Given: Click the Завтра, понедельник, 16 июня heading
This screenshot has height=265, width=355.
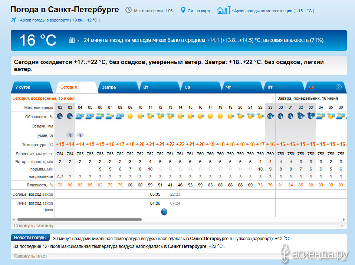Looking at the screenshot, I should tap(308, 98).
